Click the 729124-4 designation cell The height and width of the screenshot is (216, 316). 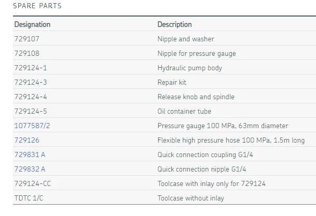[31, 97]
